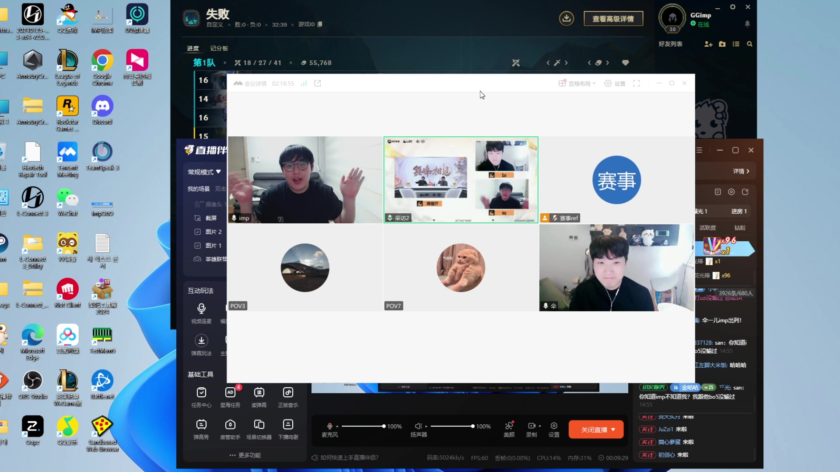Adjust speaker volume slider
840x472 pixels.
[451, 426]
